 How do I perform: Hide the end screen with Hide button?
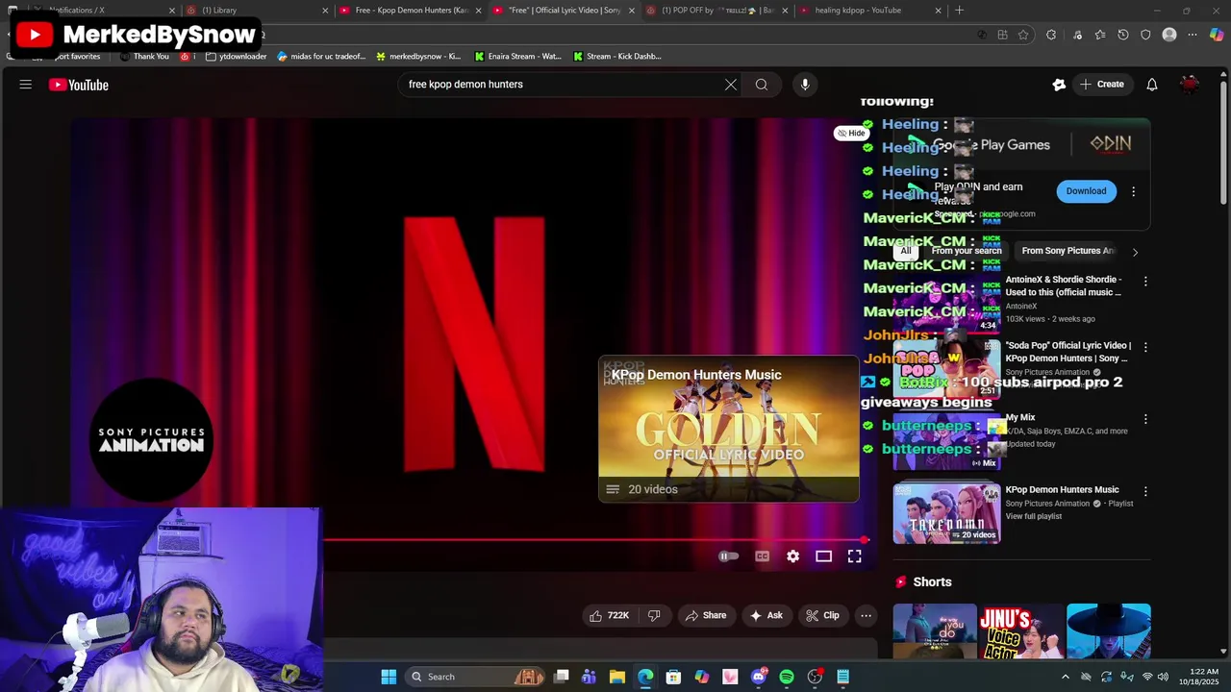[x=851, y=133]
